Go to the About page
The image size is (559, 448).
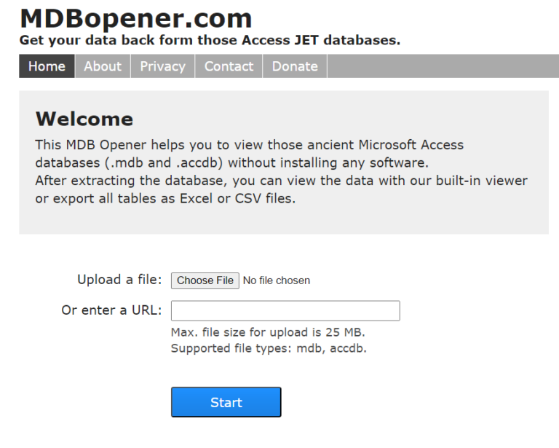pyautogui.click(x=103, y=66)
